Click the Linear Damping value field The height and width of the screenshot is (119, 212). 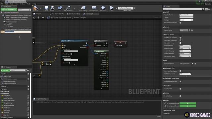tap(185, 46)
